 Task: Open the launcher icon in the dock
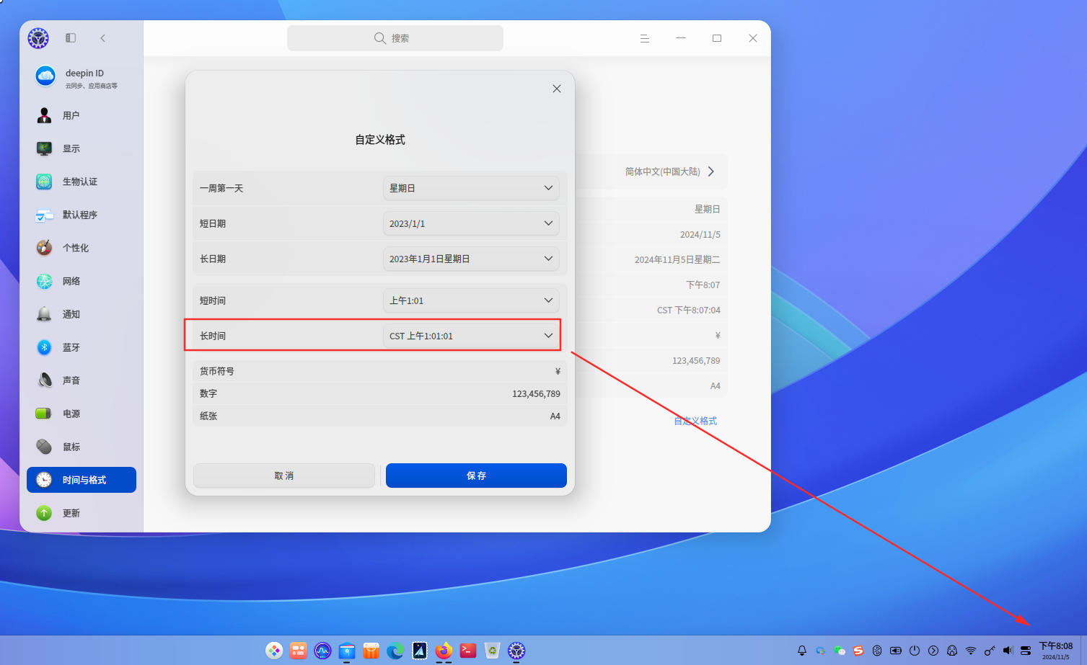point(274,651)
